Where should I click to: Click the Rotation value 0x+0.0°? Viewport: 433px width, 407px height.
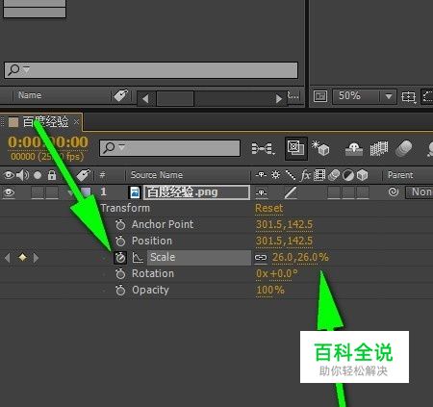[x=276, y=274]
